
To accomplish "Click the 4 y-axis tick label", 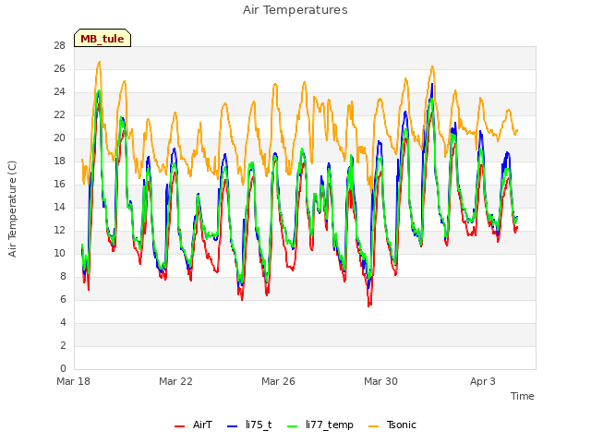I will click(x=63, y=322).
